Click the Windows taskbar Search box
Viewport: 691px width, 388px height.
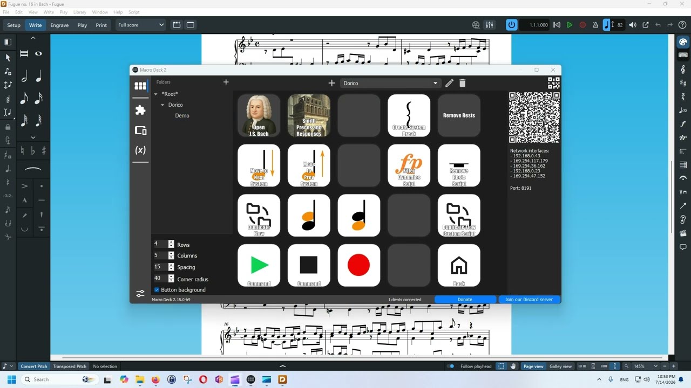[59, 379]
